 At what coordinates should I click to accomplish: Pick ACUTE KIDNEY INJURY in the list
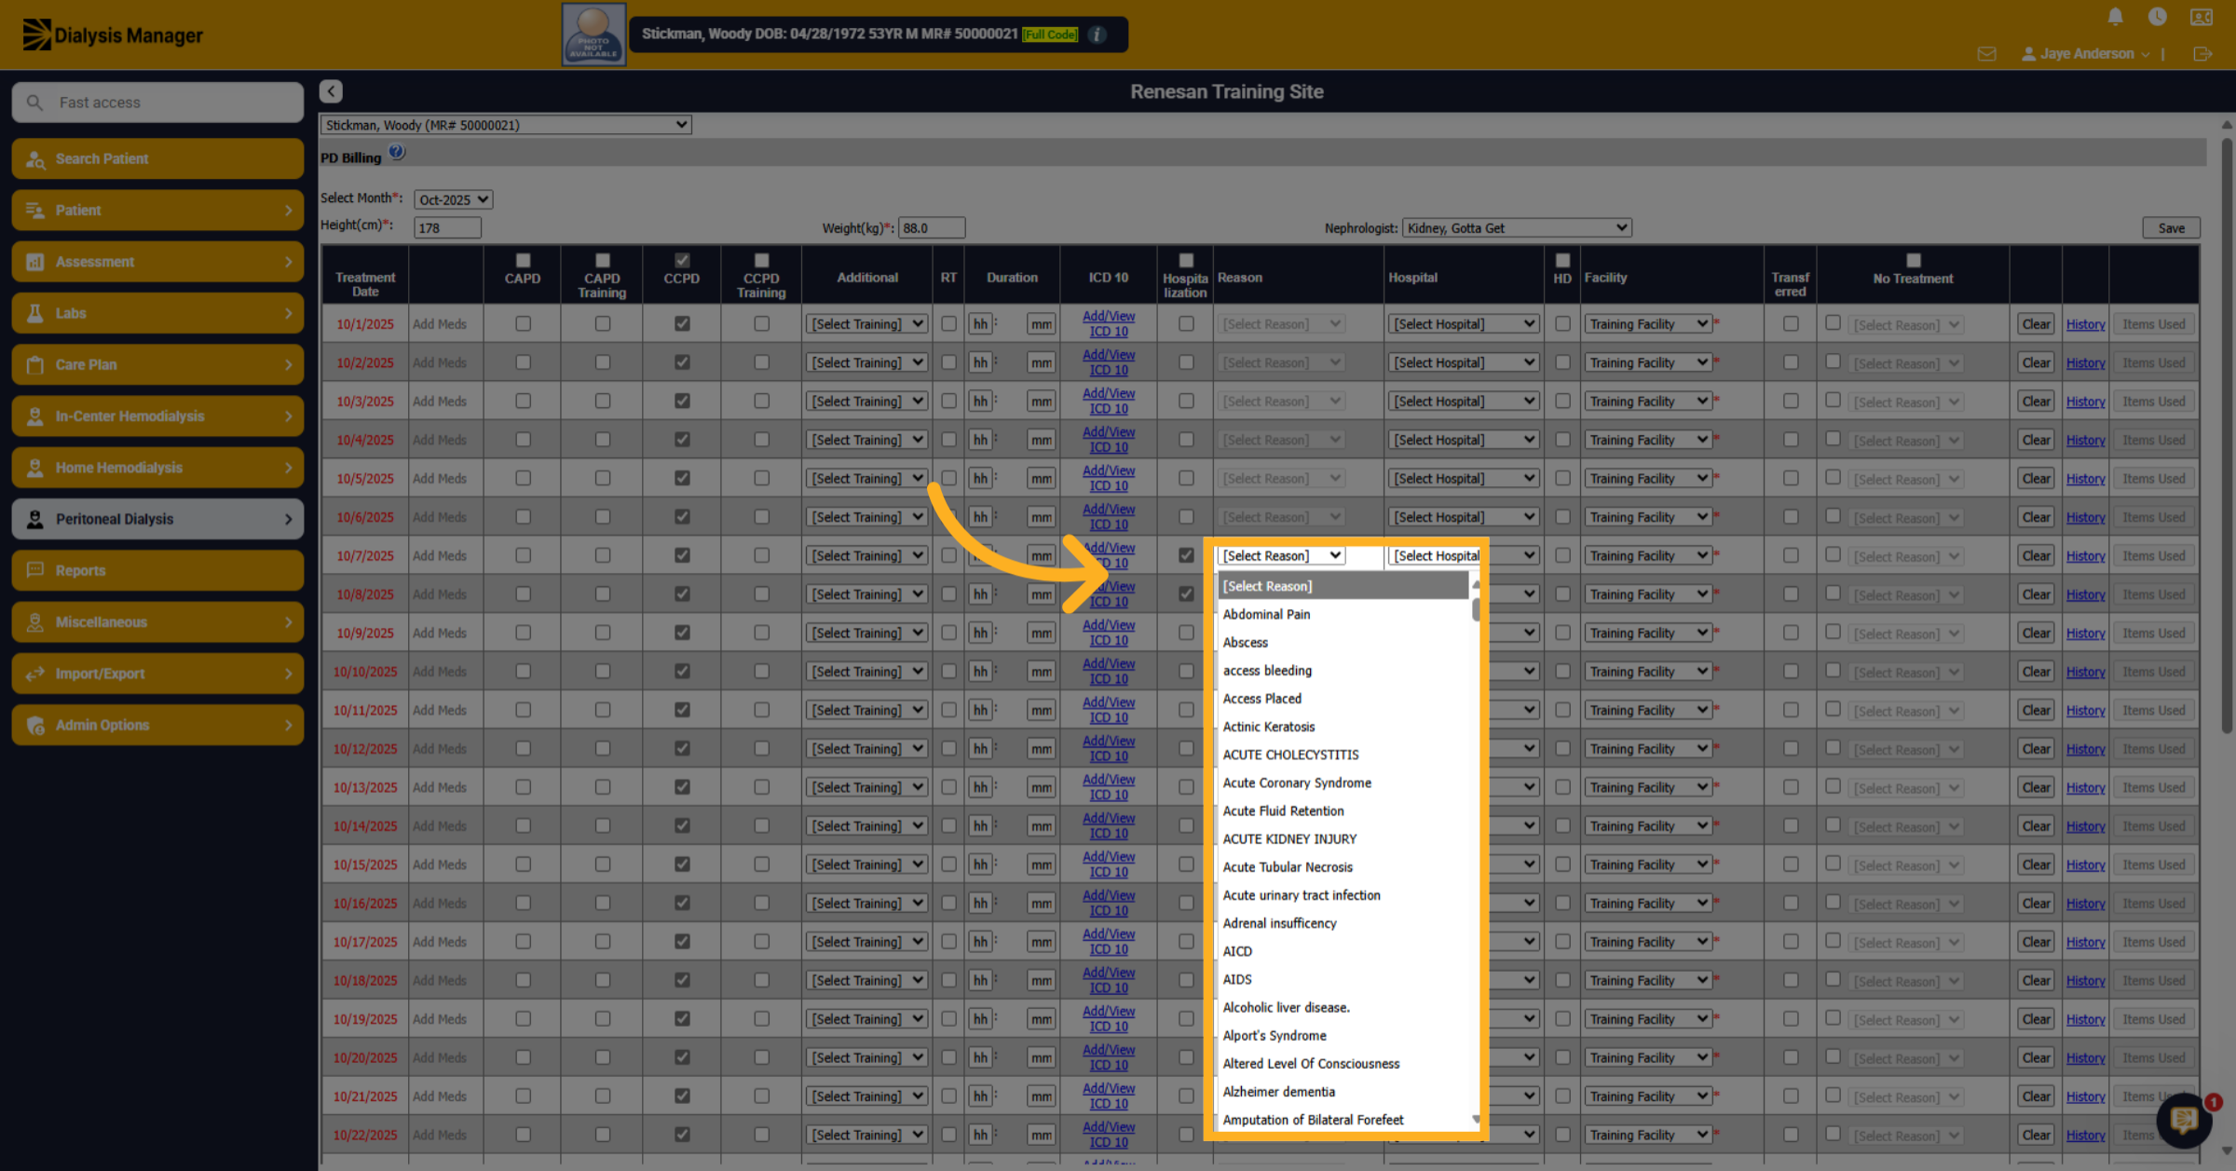(x=1343, y=838)
